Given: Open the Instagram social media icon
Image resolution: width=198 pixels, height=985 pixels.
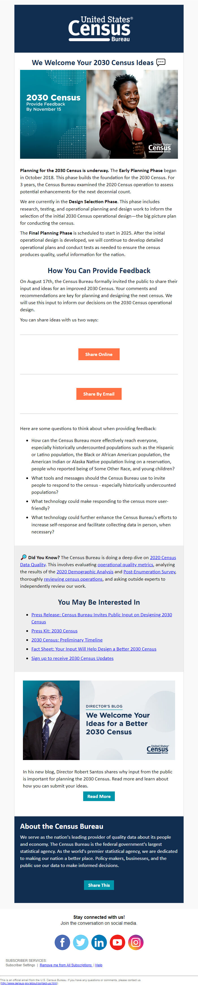Looking at the screenshot, I should (x=136, y=942).
